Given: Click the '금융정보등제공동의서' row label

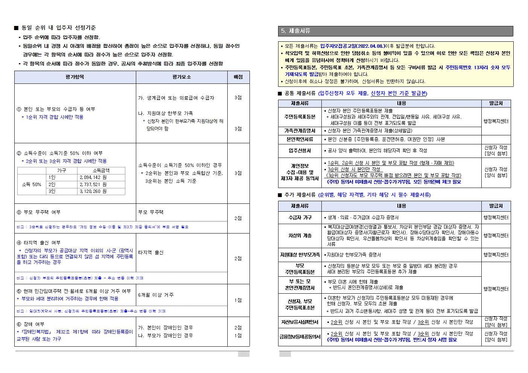Looking at the screenshot, I should pyautogui.click(x=300, y=337).
